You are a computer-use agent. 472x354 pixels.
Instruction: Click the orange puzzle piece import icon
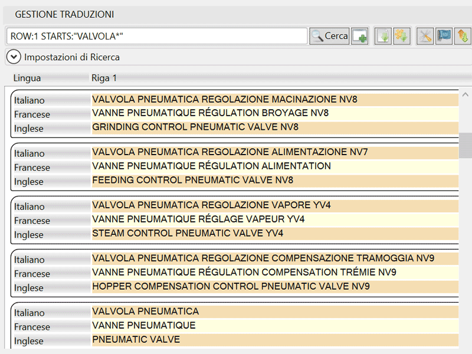point(401,36)
